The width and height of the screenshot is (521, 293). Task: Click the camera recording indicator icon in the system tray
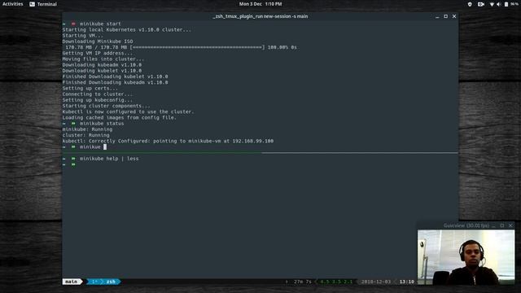[481, 4]
